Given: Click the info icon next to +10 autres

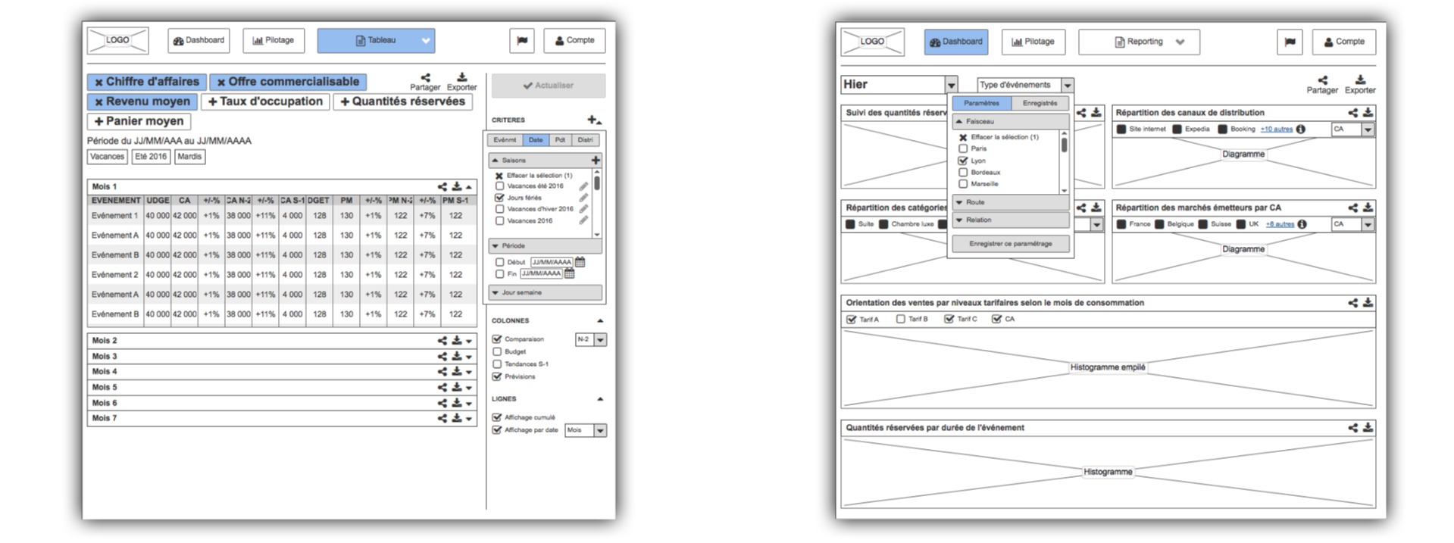Looking at the screenshot, I should 1301,130.
